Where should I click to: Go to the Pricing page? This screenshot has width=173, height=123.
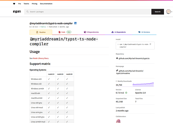pyautogui.click(x=35, y=4)
